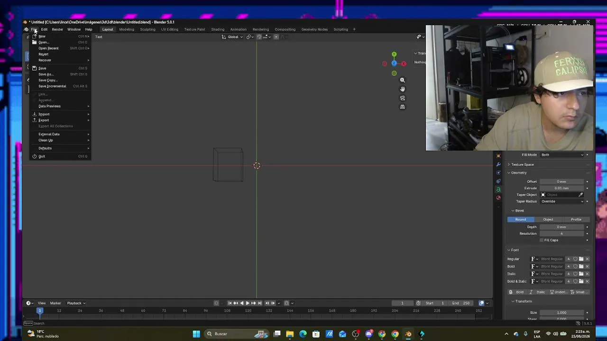Select the Round bevel mode

point(521,219)
